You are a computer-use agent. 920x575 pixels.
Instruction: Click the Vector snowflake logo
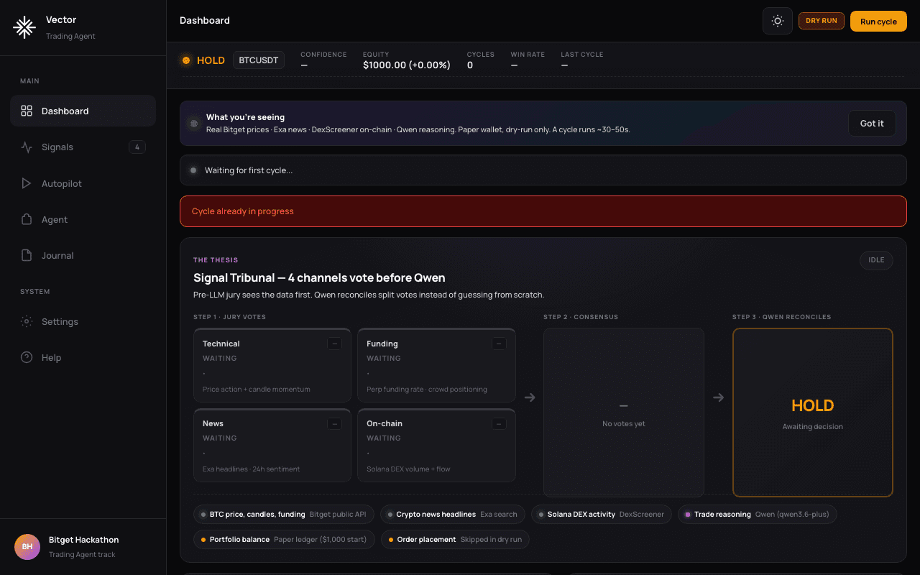(24, 27)
